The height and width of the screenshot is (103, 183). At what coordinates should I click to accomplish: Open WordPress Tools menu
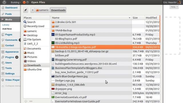[x=10, y=68]
